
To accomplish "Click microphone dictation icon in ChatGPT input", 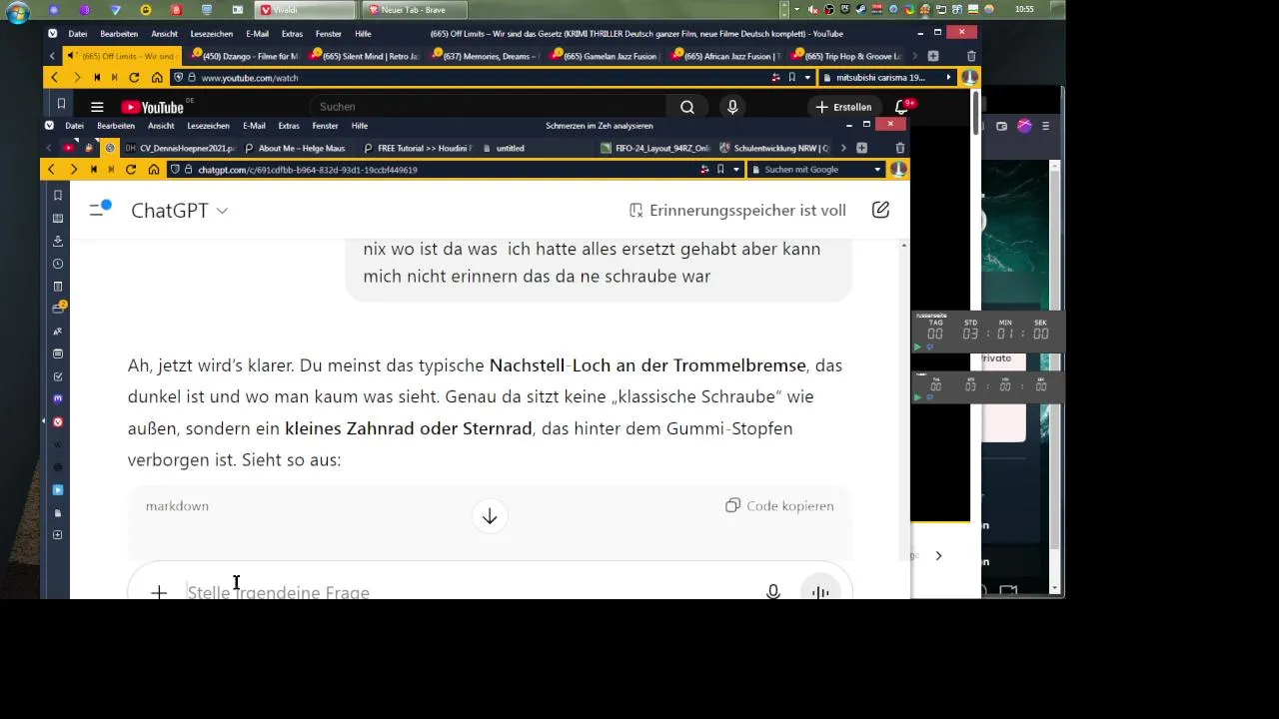I will point(772,592).
